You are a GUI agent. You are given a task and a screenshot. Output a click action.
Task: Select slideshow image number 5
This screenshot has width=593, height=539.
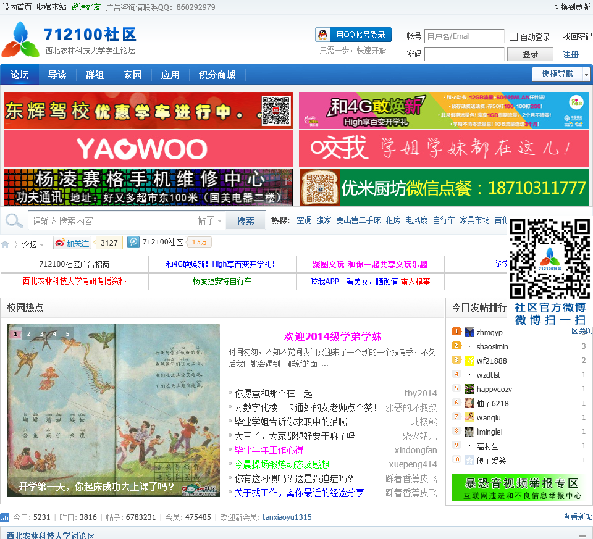[x=68, y=334]
